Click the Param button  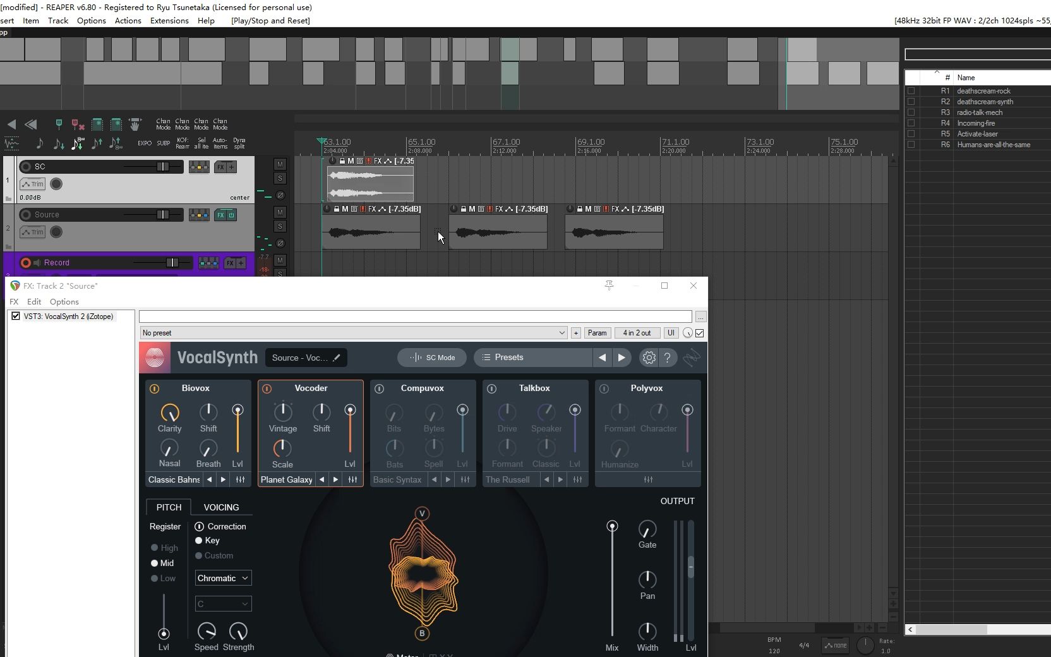[597, 333]
